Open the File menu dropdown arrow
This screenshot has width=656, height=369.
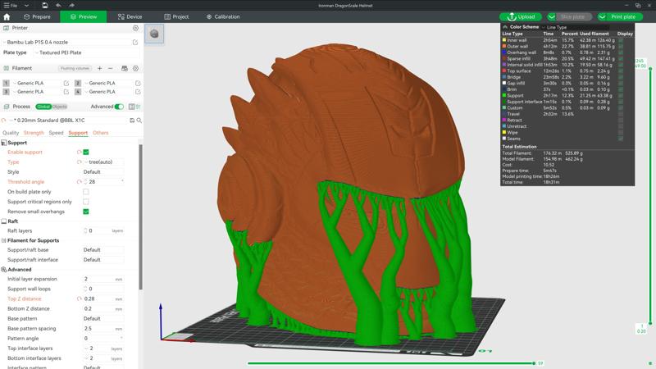(26, 6)
